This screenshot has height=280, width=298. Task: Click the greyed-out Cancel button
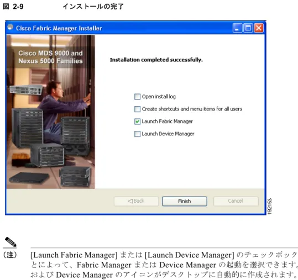click(x=236, y=201)
